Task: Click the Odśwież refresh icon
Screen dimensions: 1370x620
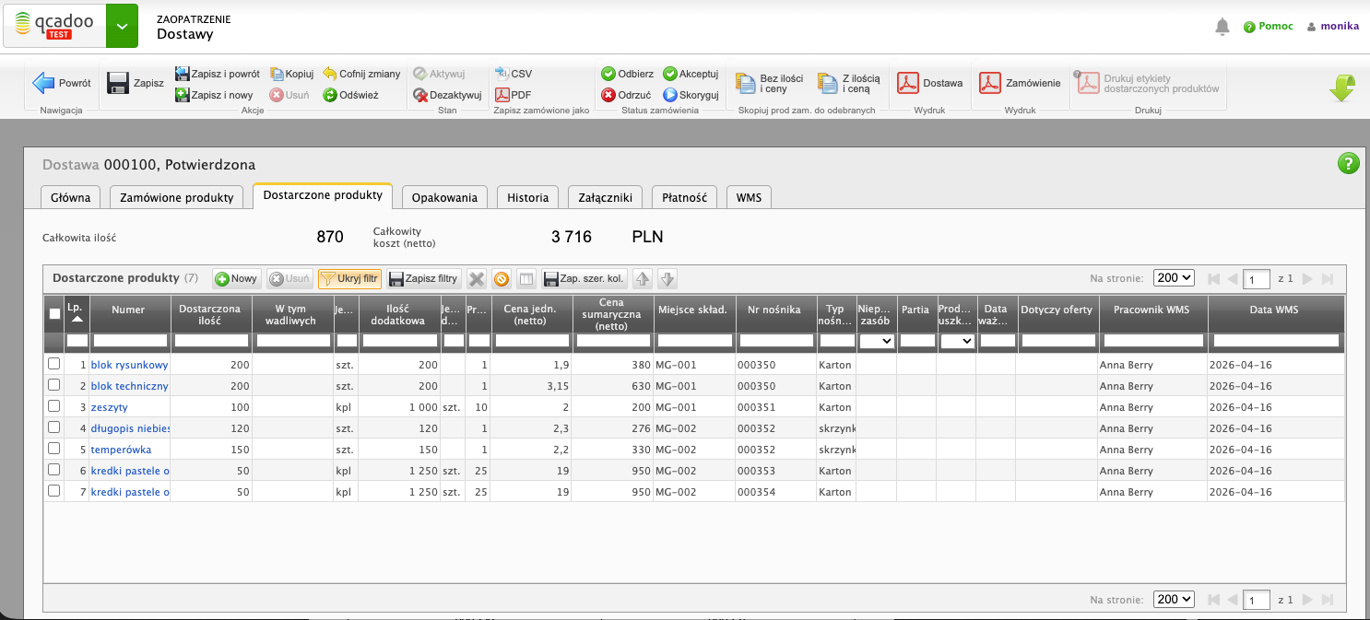Action: [x=329, y=94]
